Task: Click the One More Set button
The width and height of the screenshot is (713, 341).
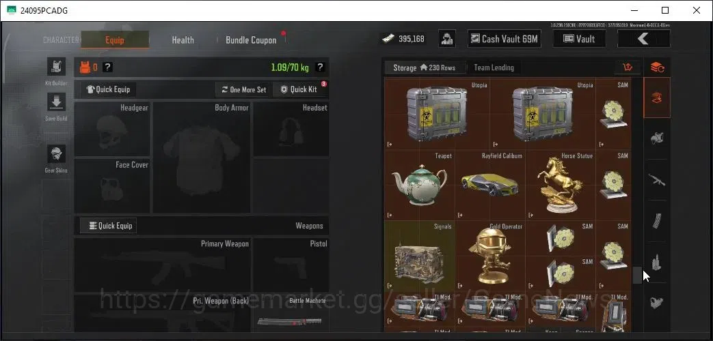Action: coord(244,89)
